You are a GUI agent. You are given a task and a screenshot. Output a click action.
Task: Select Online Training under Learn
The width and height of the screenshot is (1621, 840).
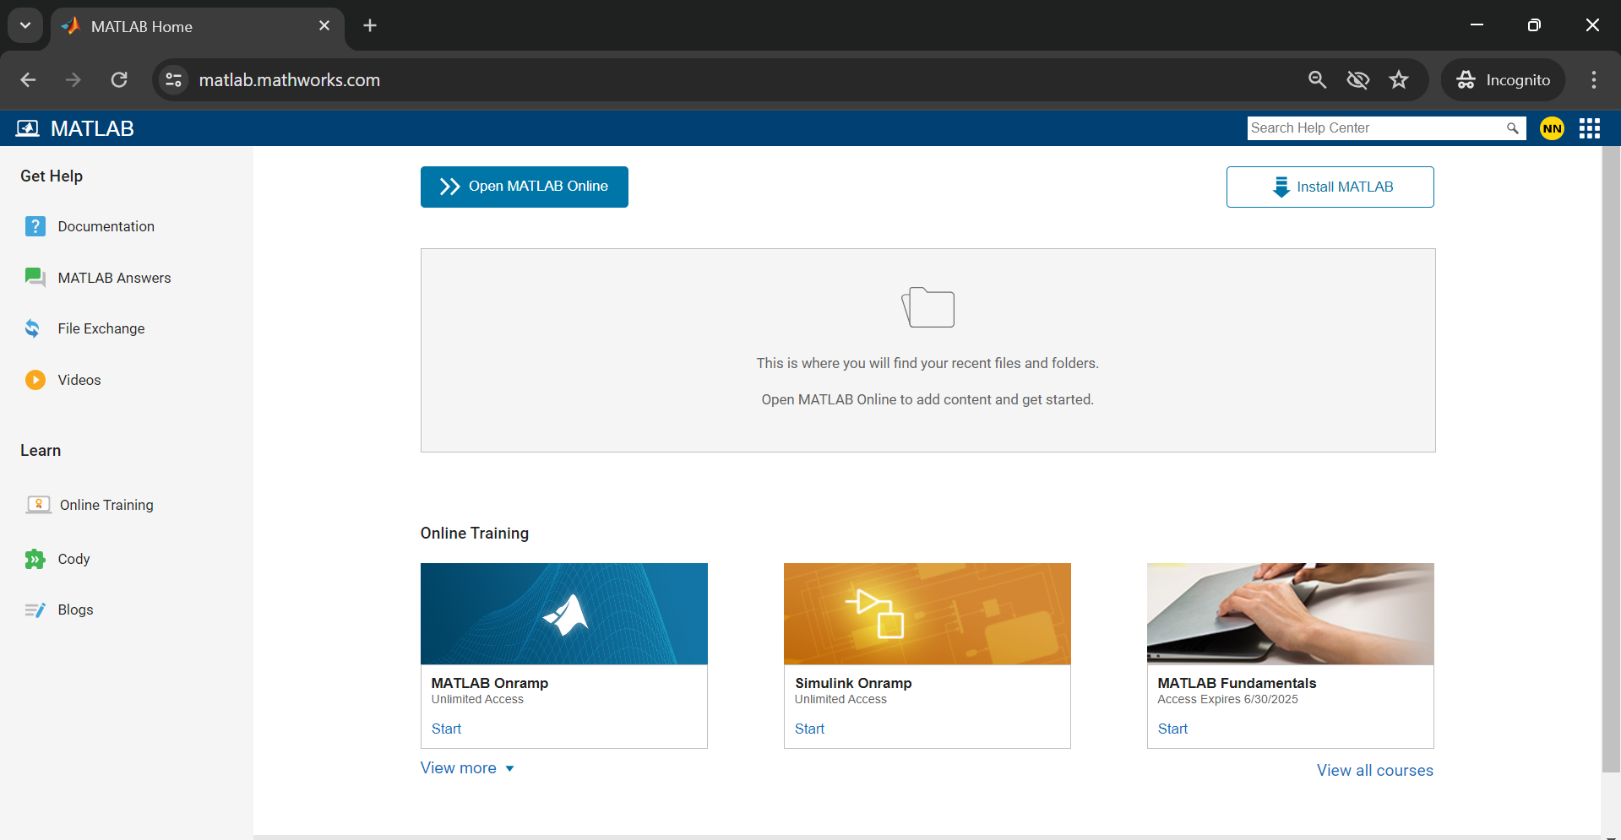(x=106, y=505)
